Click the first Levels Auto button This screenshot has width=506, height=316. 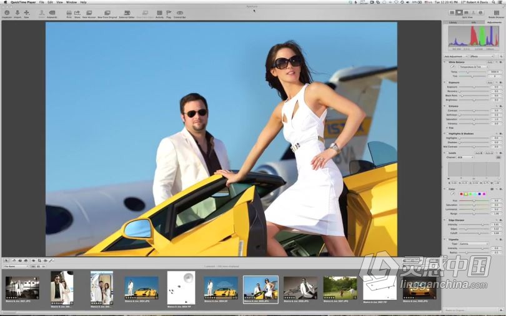tap(479, 153)
